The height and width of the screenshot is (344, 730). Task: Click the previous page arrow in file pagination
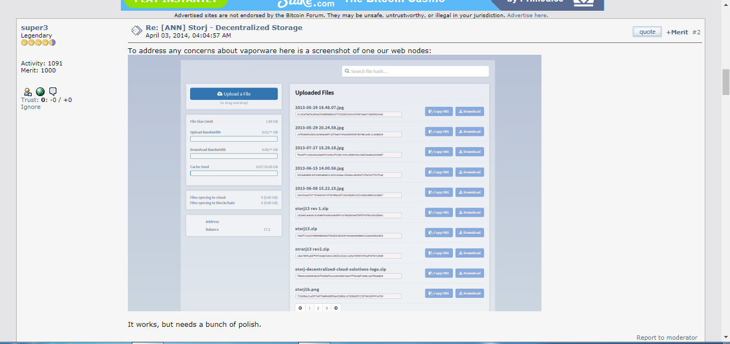(x=300, y=308)
